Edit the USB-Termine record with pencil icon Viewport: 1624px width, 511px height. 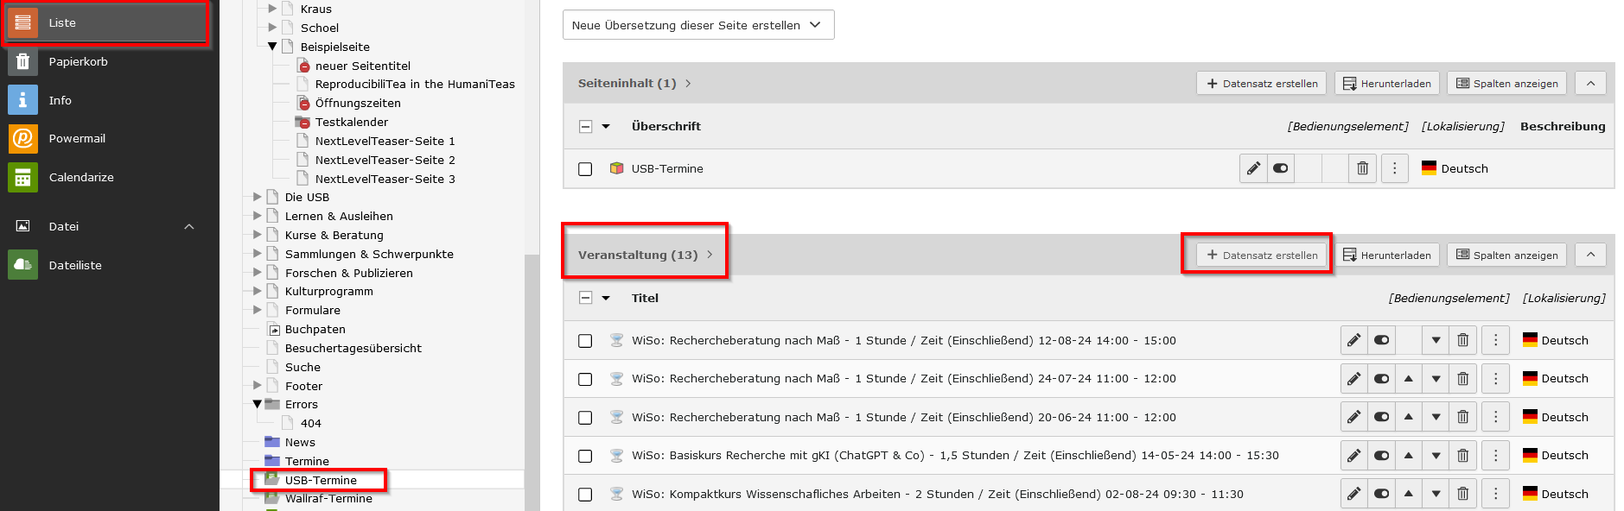click(x=1253, y=168)
